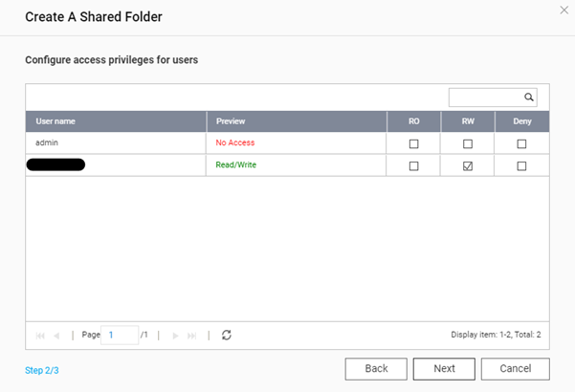Go to previous page arrow
Image resolution: width=575 pixels, height=392 pixels.
57,336
